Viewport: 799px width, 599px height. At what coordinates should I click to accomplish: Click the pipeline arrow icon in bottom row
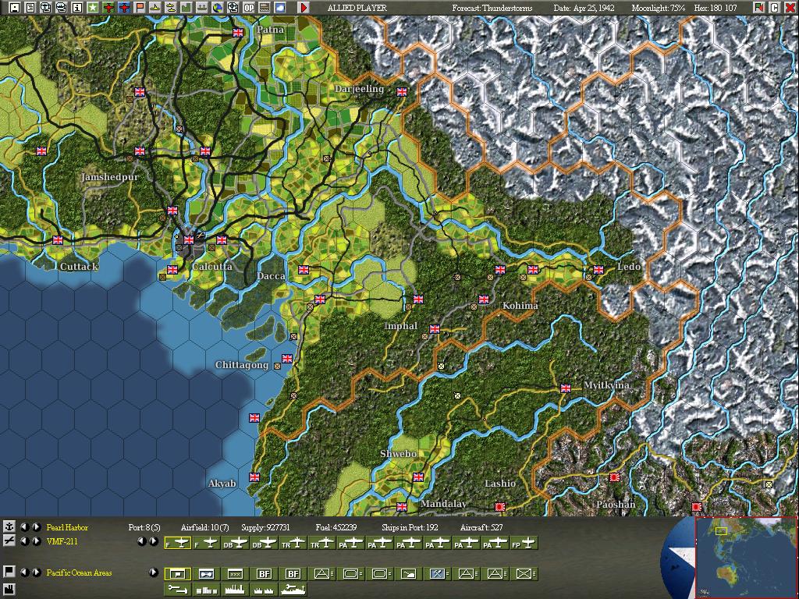pyautogui.click(x=178, y=590)
